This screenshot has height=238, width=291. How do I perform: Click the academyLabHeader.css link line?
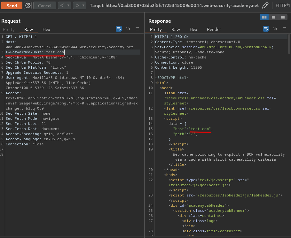point(220,98)
